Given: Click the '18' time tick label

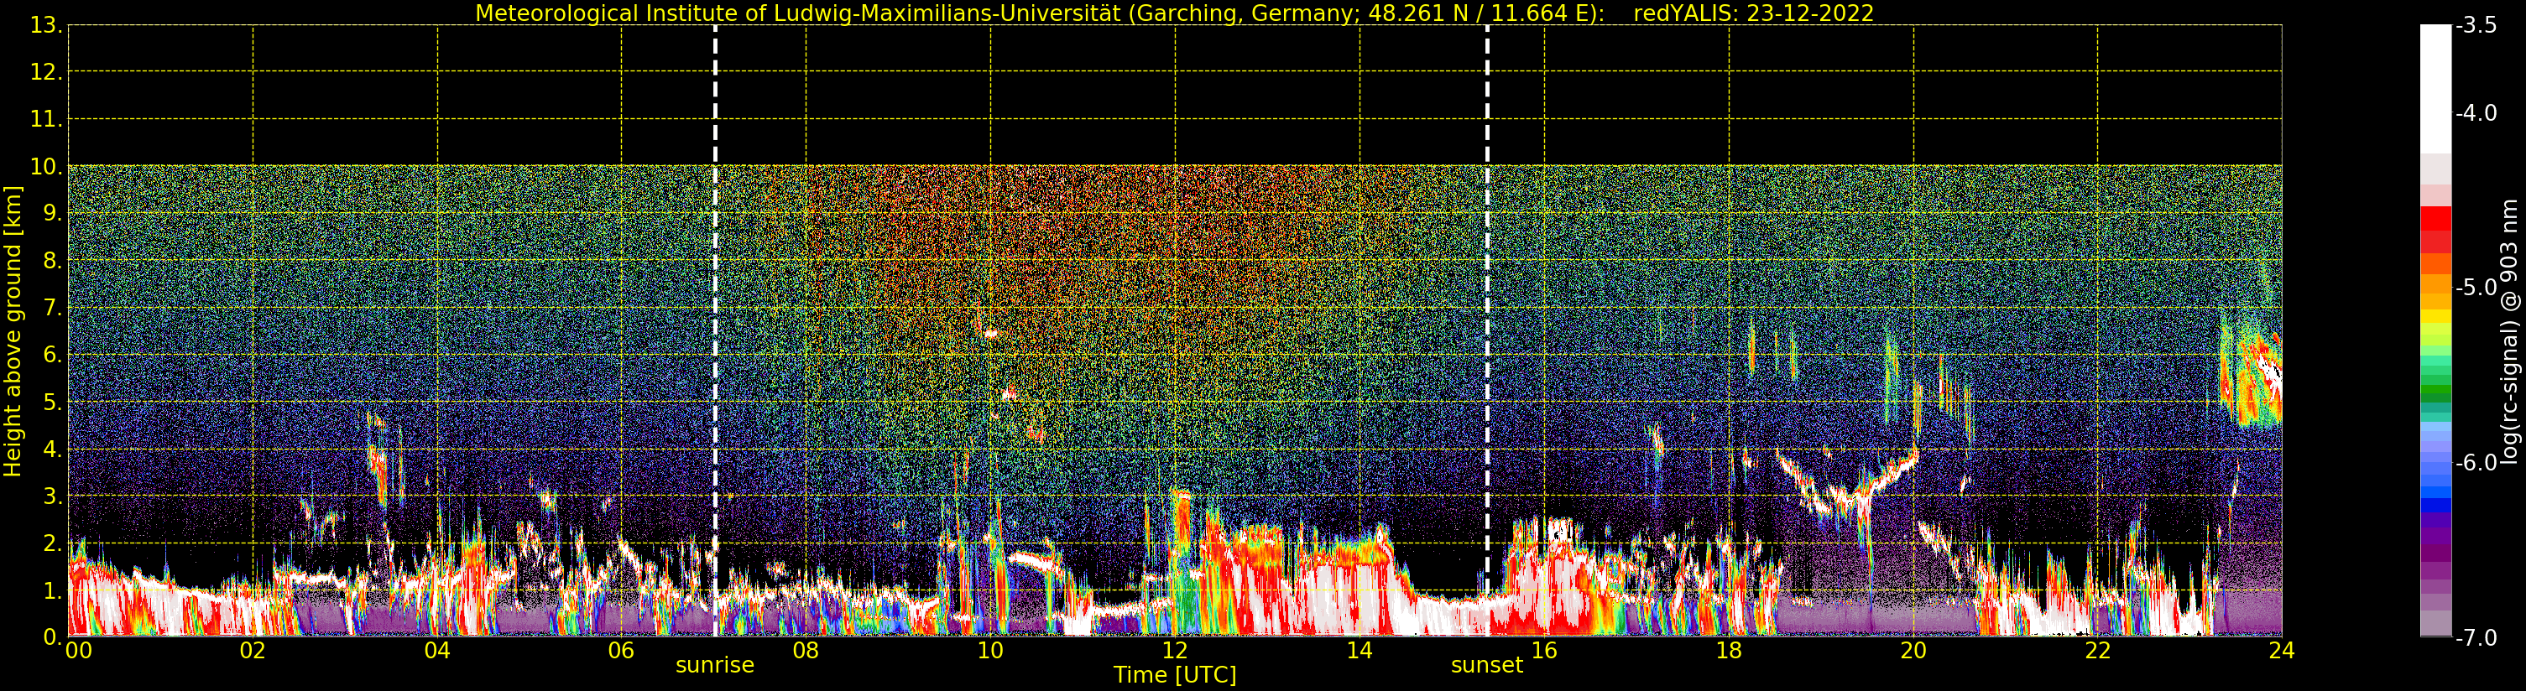Looking at the screenshot, I should coord(1728,651).
